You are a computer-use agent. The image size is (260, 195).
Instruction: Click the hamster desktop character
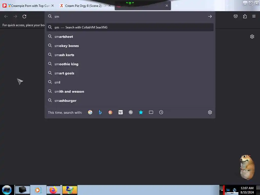[x=247, y=167]
